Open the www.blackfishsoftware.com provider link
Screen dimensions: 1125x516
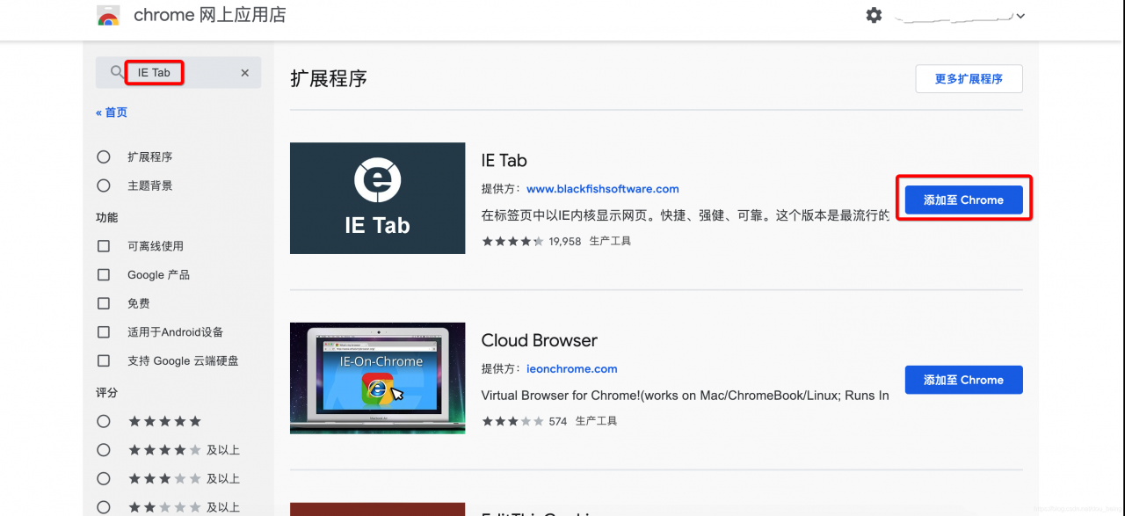point(603,189)
